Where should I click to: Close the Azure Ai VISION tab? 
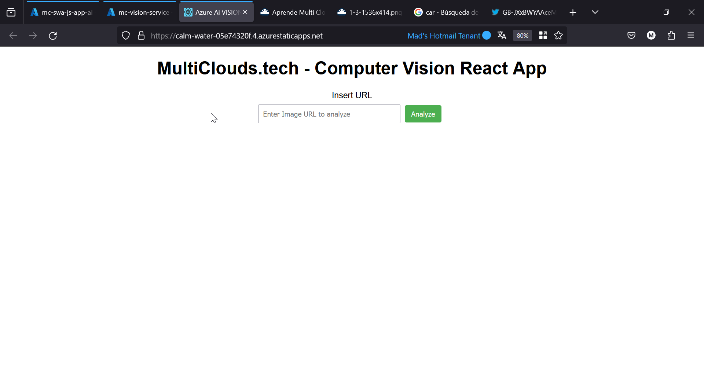click(245, 12)
